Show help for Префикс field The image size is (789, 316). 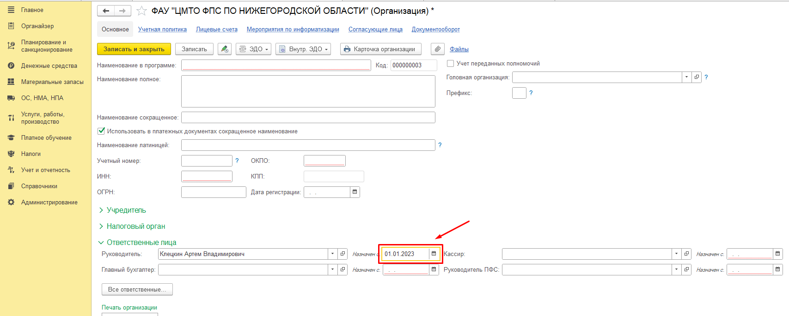click(531, 93)
